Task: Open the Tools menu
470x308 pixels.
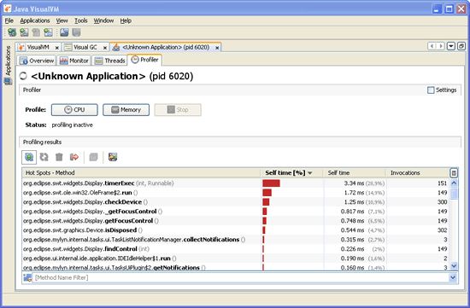Action: 80,20
